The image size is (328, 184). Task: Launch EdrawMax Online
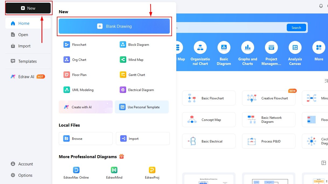tap(76, 173)
